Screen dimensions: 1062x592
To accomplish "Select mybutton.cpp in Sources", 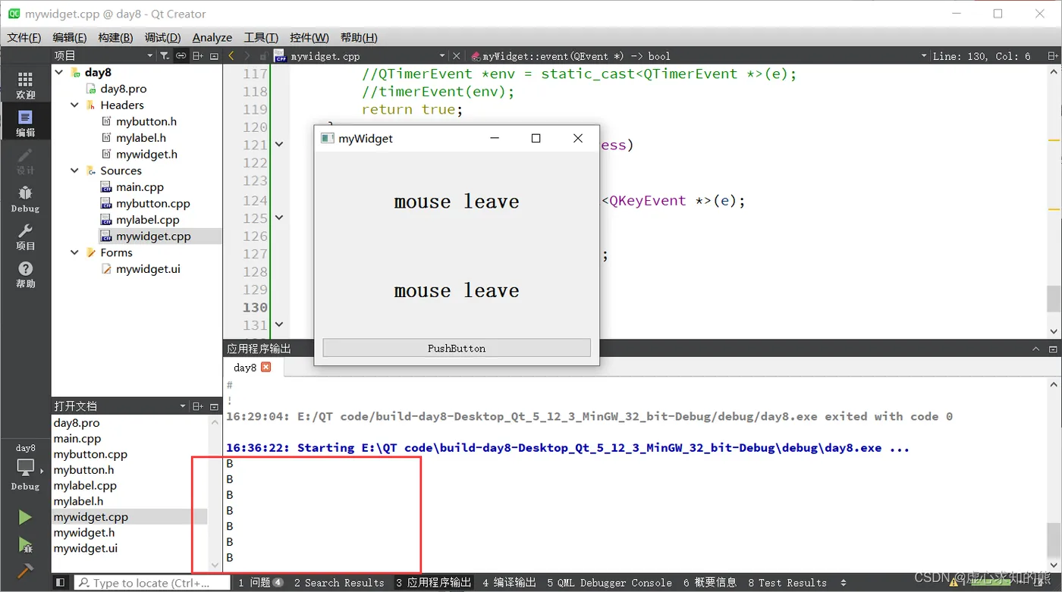I will [x=152, y=203].
